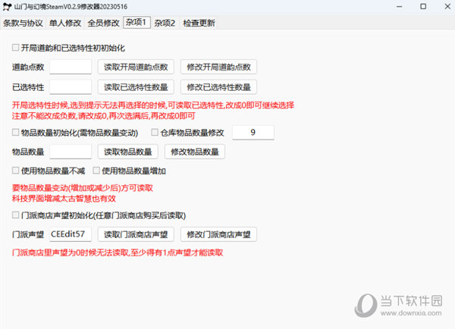Maximize the trainer window
Viewport: 455px width, 329px height.
tap(423, 6)
